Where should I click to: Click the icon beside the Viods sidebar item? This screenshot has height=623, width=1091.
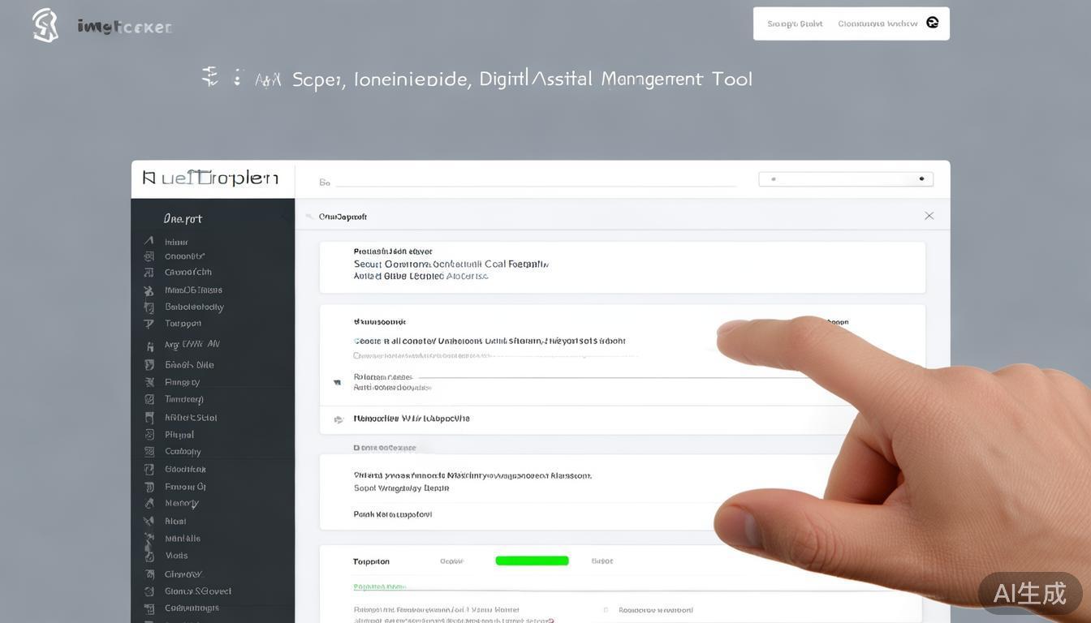pos(149,556)
